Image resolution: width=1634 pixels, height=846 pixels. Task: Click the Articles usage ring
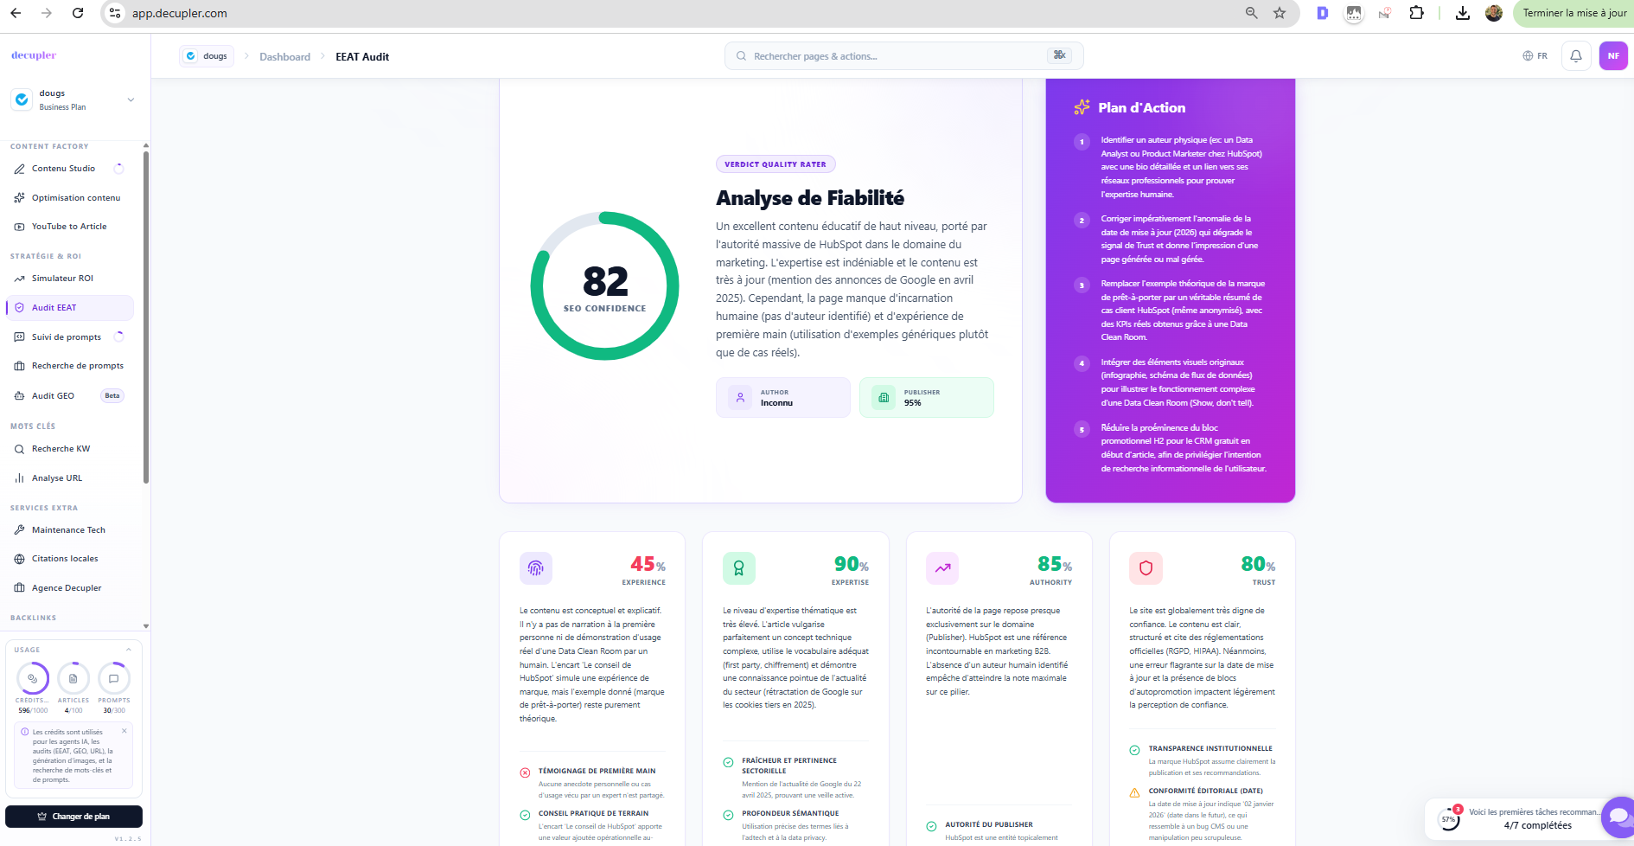click(73, 678)
